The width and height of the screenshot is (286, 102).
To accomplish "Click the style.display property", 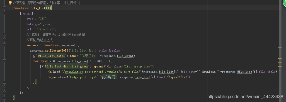I will pos(109,50).
